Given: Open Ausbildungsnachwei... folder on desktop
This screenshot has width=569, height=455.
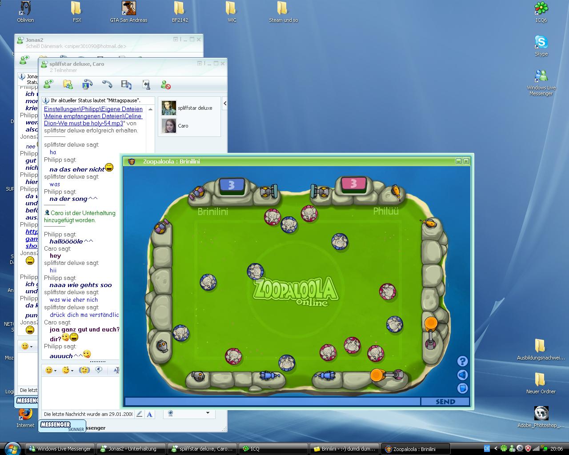Looking at the screenshot, I should pos(541,349).
